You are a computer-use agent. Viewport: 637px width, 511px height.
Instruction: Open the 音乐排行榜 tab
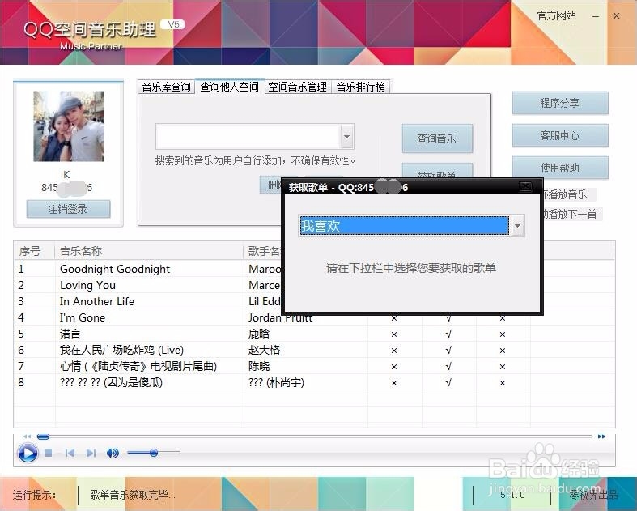click(x=361, y=87)
